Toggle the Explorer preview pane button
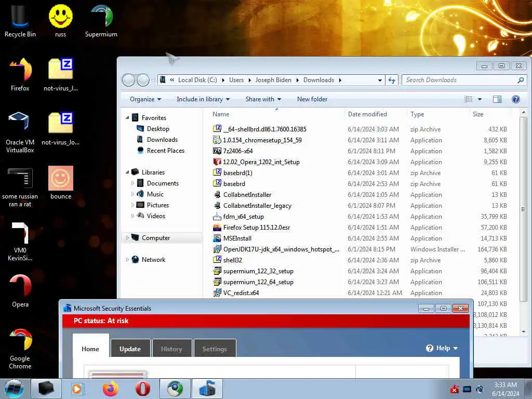The height and width of the screenshot is (399, 532). click(497, 99)
